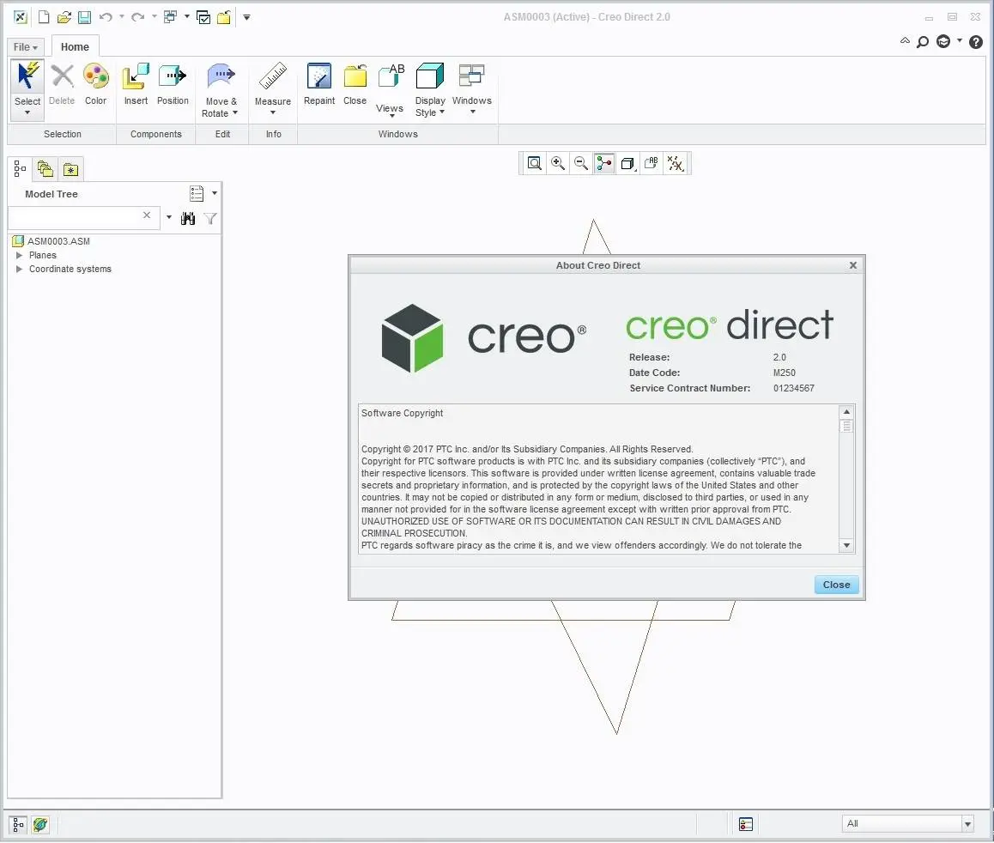
Task: Click the Undo arrow icon
Action: (x=106, y=17)
